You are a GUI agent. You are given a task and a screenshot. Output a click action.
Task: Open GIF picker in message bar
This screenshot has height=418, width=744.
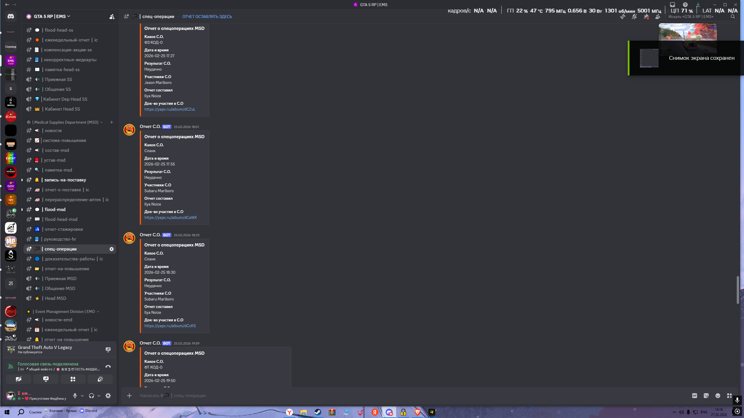[x=695, y=396]
